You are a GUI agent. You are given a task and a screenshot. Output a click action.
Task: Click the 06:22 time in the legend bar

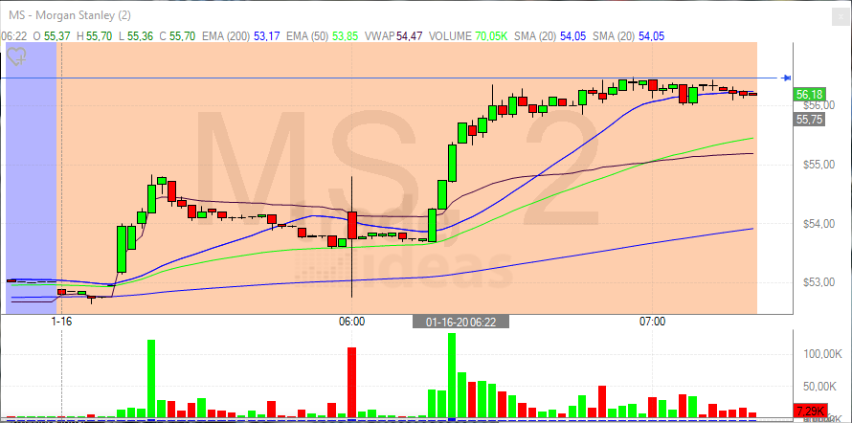pos(13,36)
